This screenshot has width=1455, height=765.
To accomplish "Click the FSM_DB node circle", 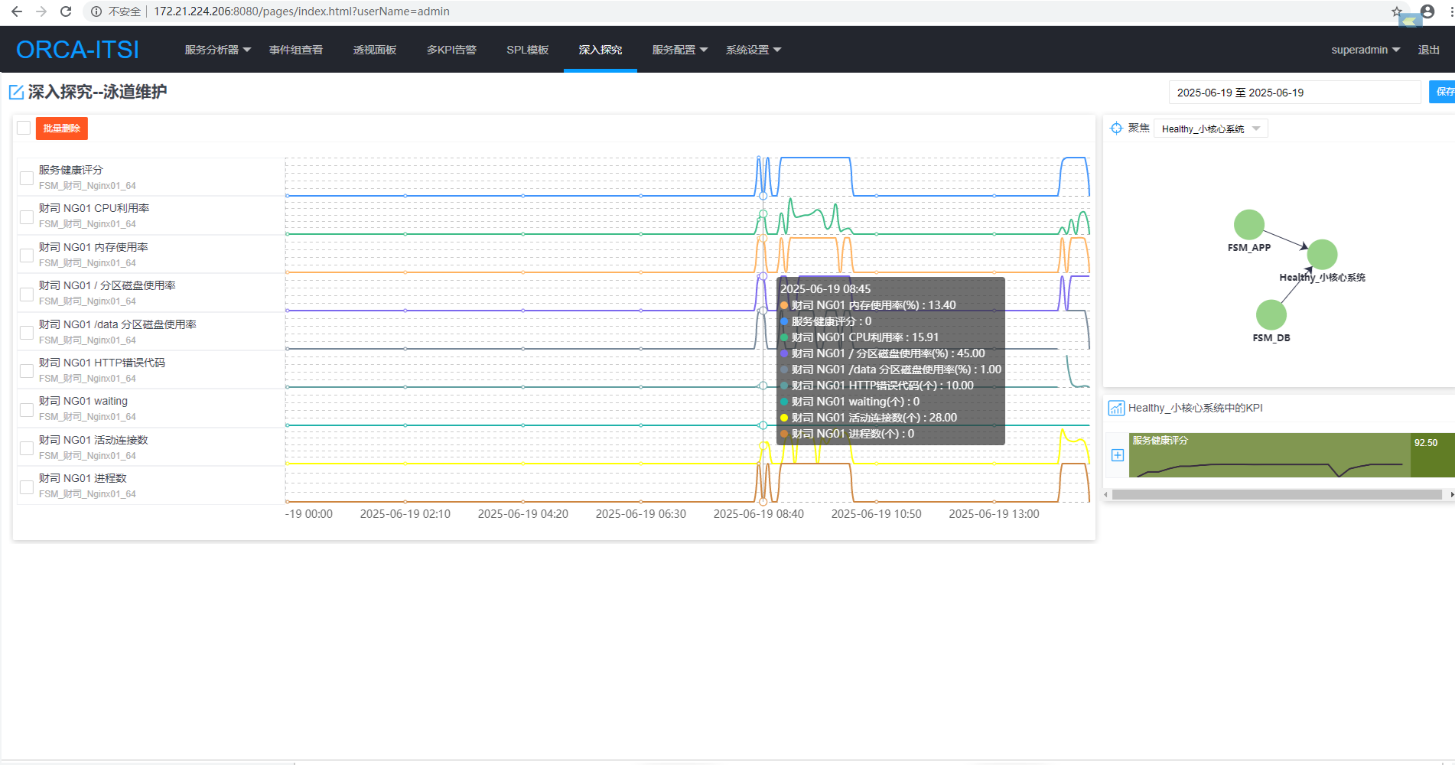I will 1271,315.
